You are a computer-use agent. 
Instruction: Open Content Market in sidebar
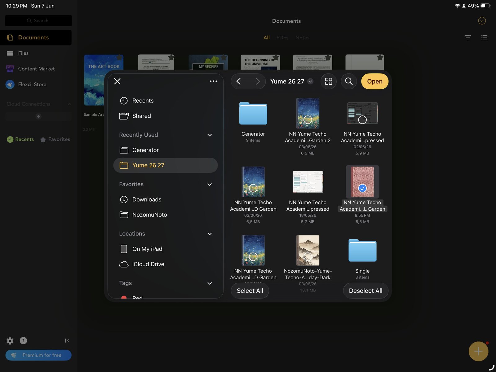pyautogui.click(x=36, y=69)
